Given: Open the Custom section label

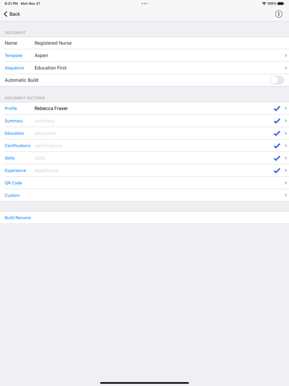Looking at the screenshot, I should tap(12, 195).
